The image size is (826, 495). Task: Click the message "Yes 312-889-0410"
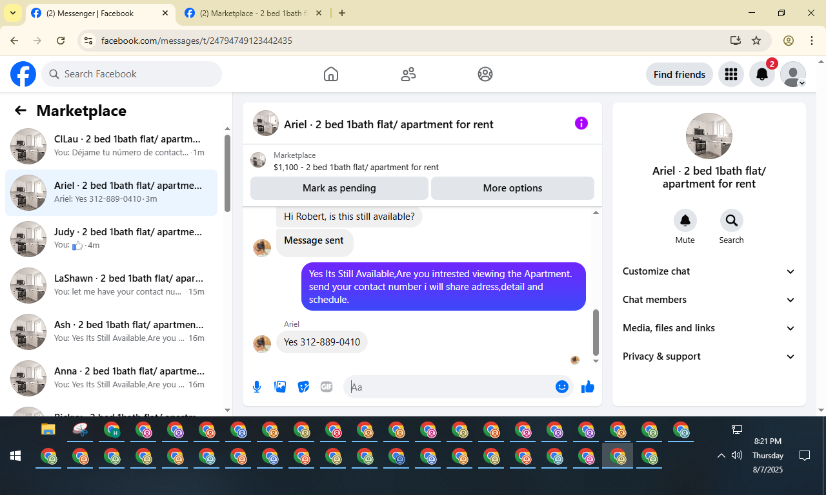click(322, 342)
